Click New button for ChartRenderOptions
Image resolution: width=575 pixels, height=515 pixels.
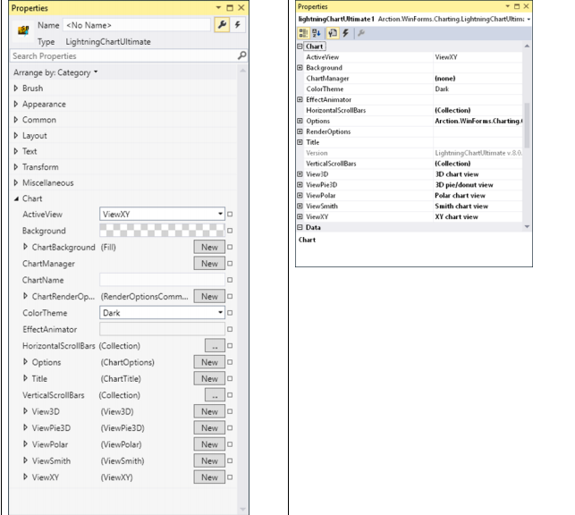coord(209,296)
